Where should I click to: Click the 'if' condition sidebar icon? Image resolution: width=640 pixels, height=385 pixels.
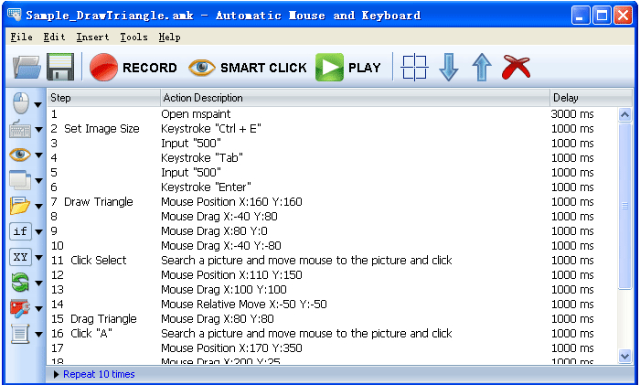[19, 231]
